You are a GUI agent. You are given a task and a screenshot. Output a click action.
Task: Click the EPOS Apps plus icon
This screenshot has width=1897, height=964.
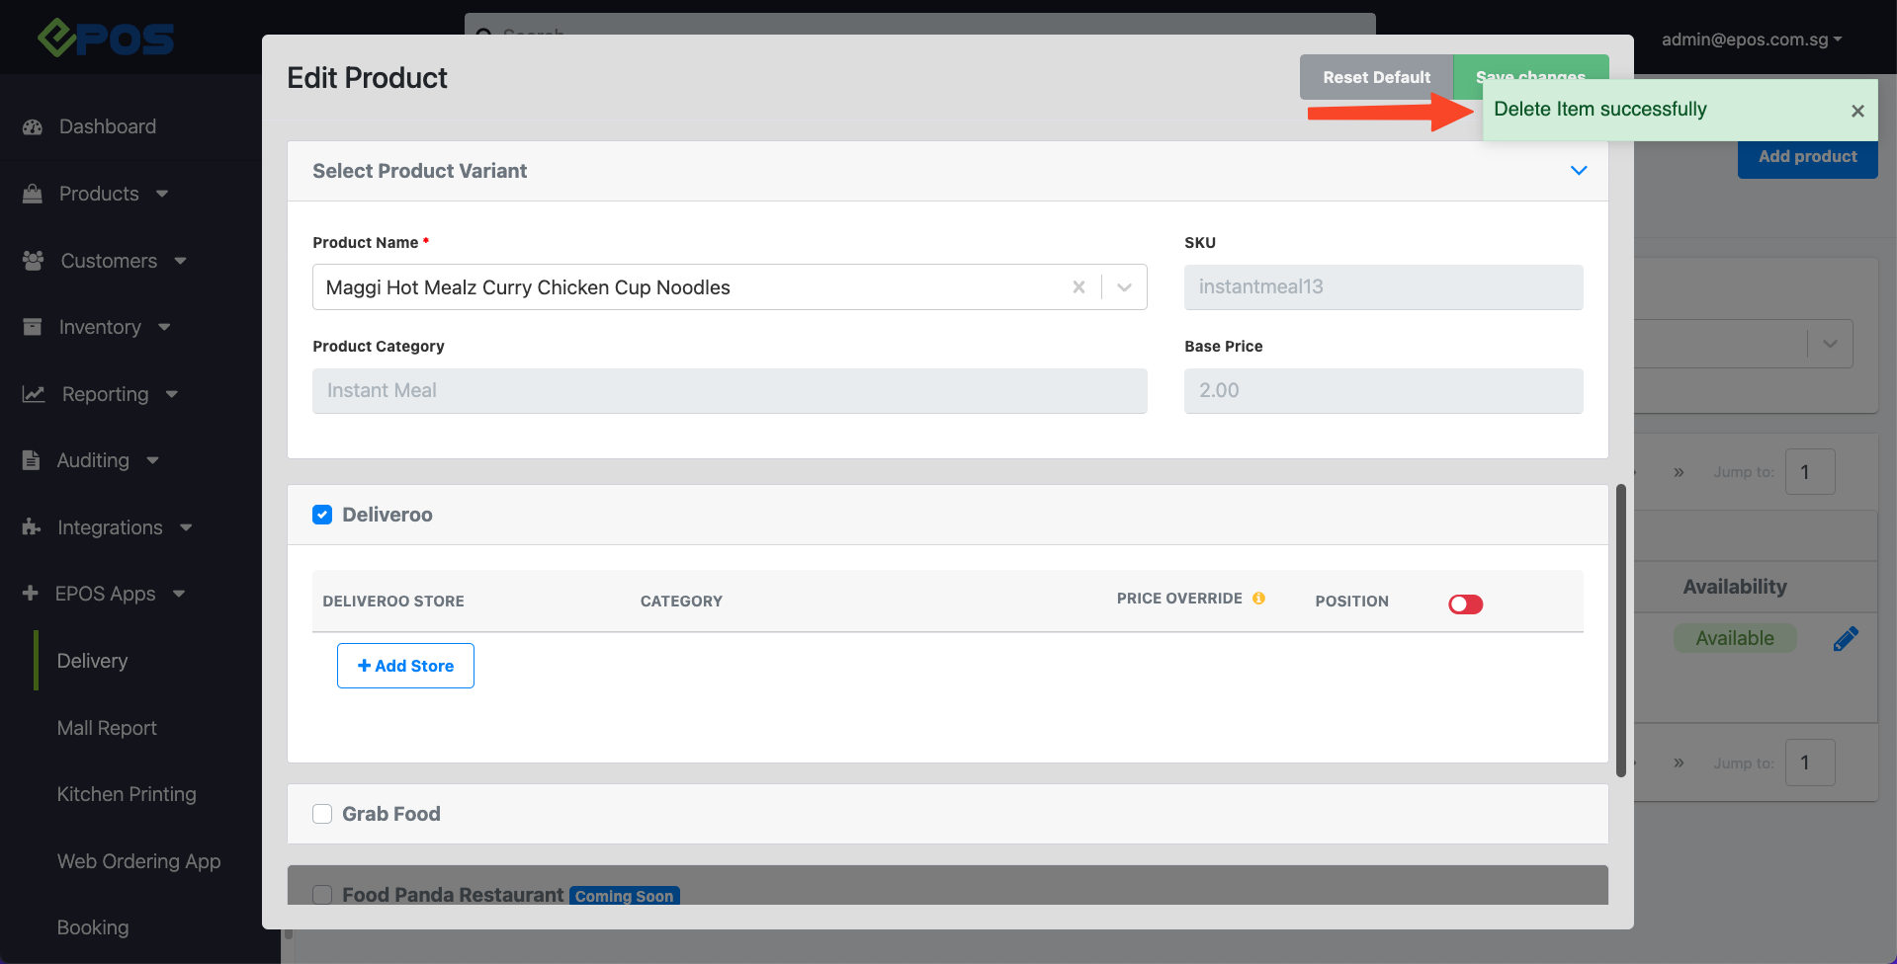(x=31, y=594)
